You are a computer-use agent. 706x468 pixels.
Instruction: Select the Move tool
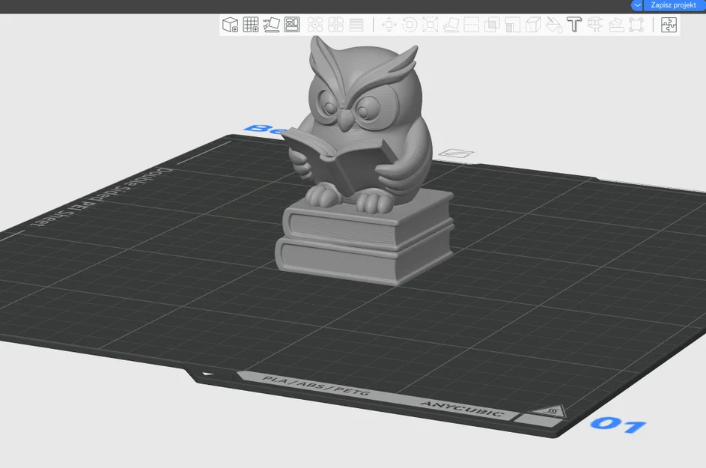tap(389, 25)
